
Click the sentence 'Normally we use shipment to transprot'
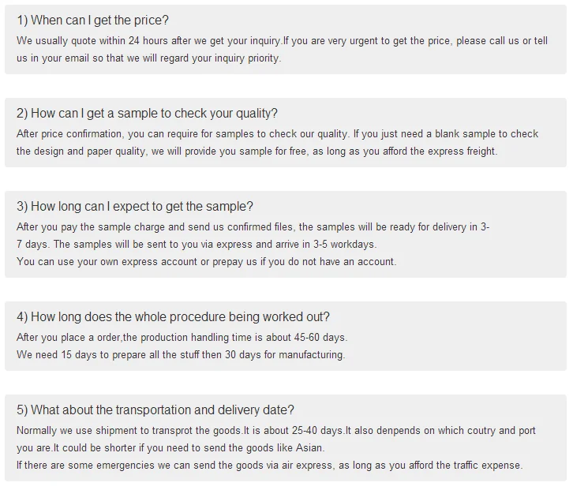click(x=129, y=431)
